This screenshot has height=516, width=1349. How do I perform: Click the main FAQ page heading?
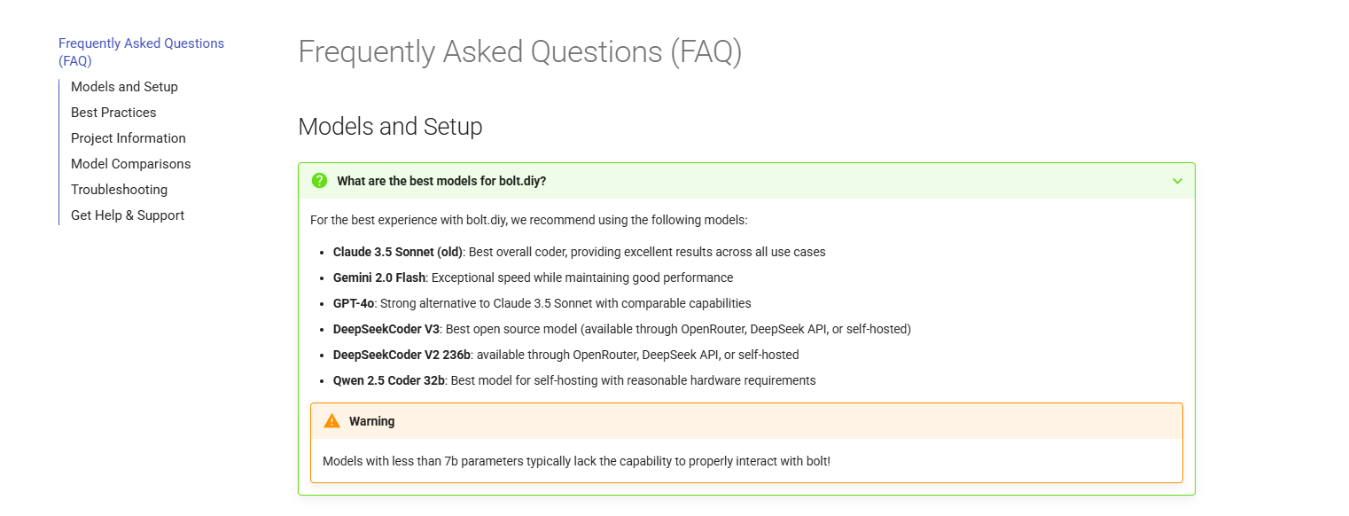coord(519,52)
